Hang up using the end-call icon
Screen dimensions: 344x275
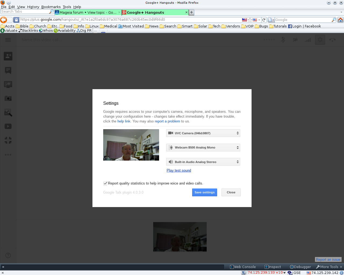point(332,40)
